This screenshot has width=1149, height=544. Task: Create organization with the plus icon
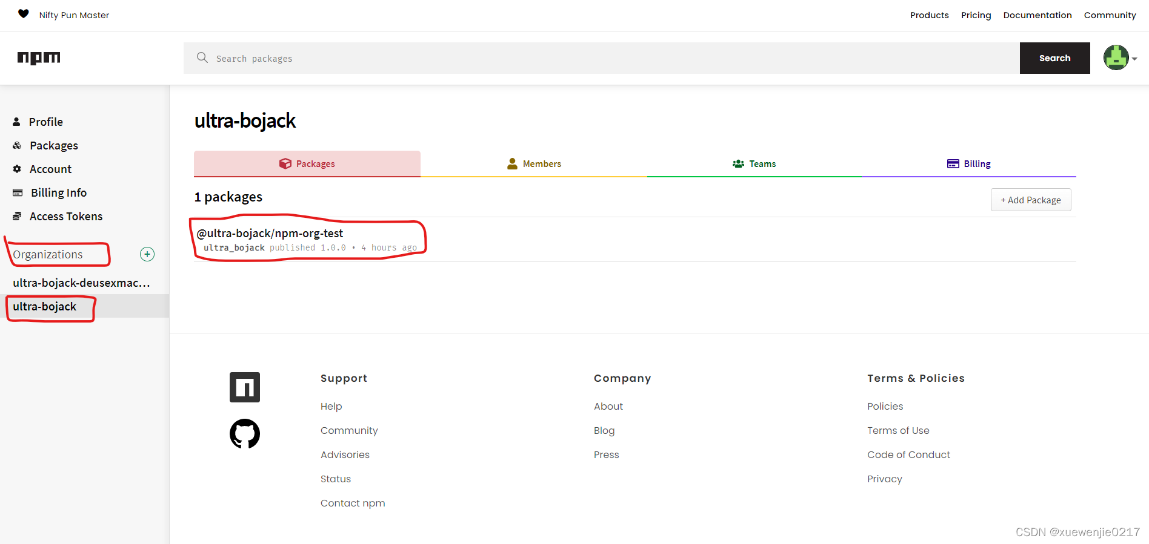click(x=147, y=254)
